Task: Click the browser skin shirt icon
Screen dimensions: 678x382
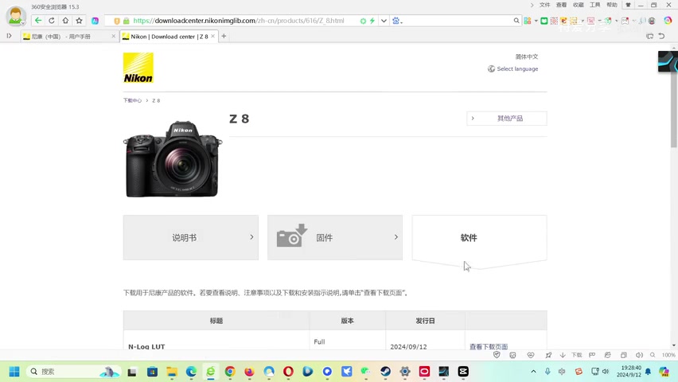Action: coord(628,6)
